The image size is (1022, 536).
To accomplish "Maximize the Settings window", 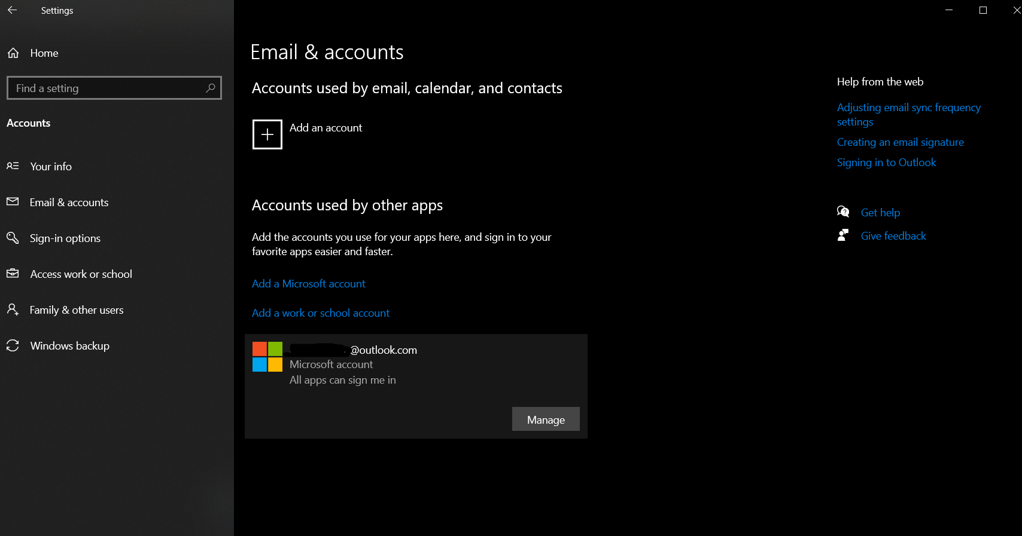I will point(983,10).
